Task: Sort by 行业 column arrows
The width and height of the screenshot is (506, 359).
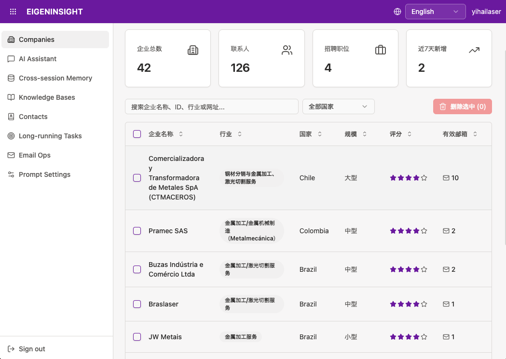Action: coord(240,134)
